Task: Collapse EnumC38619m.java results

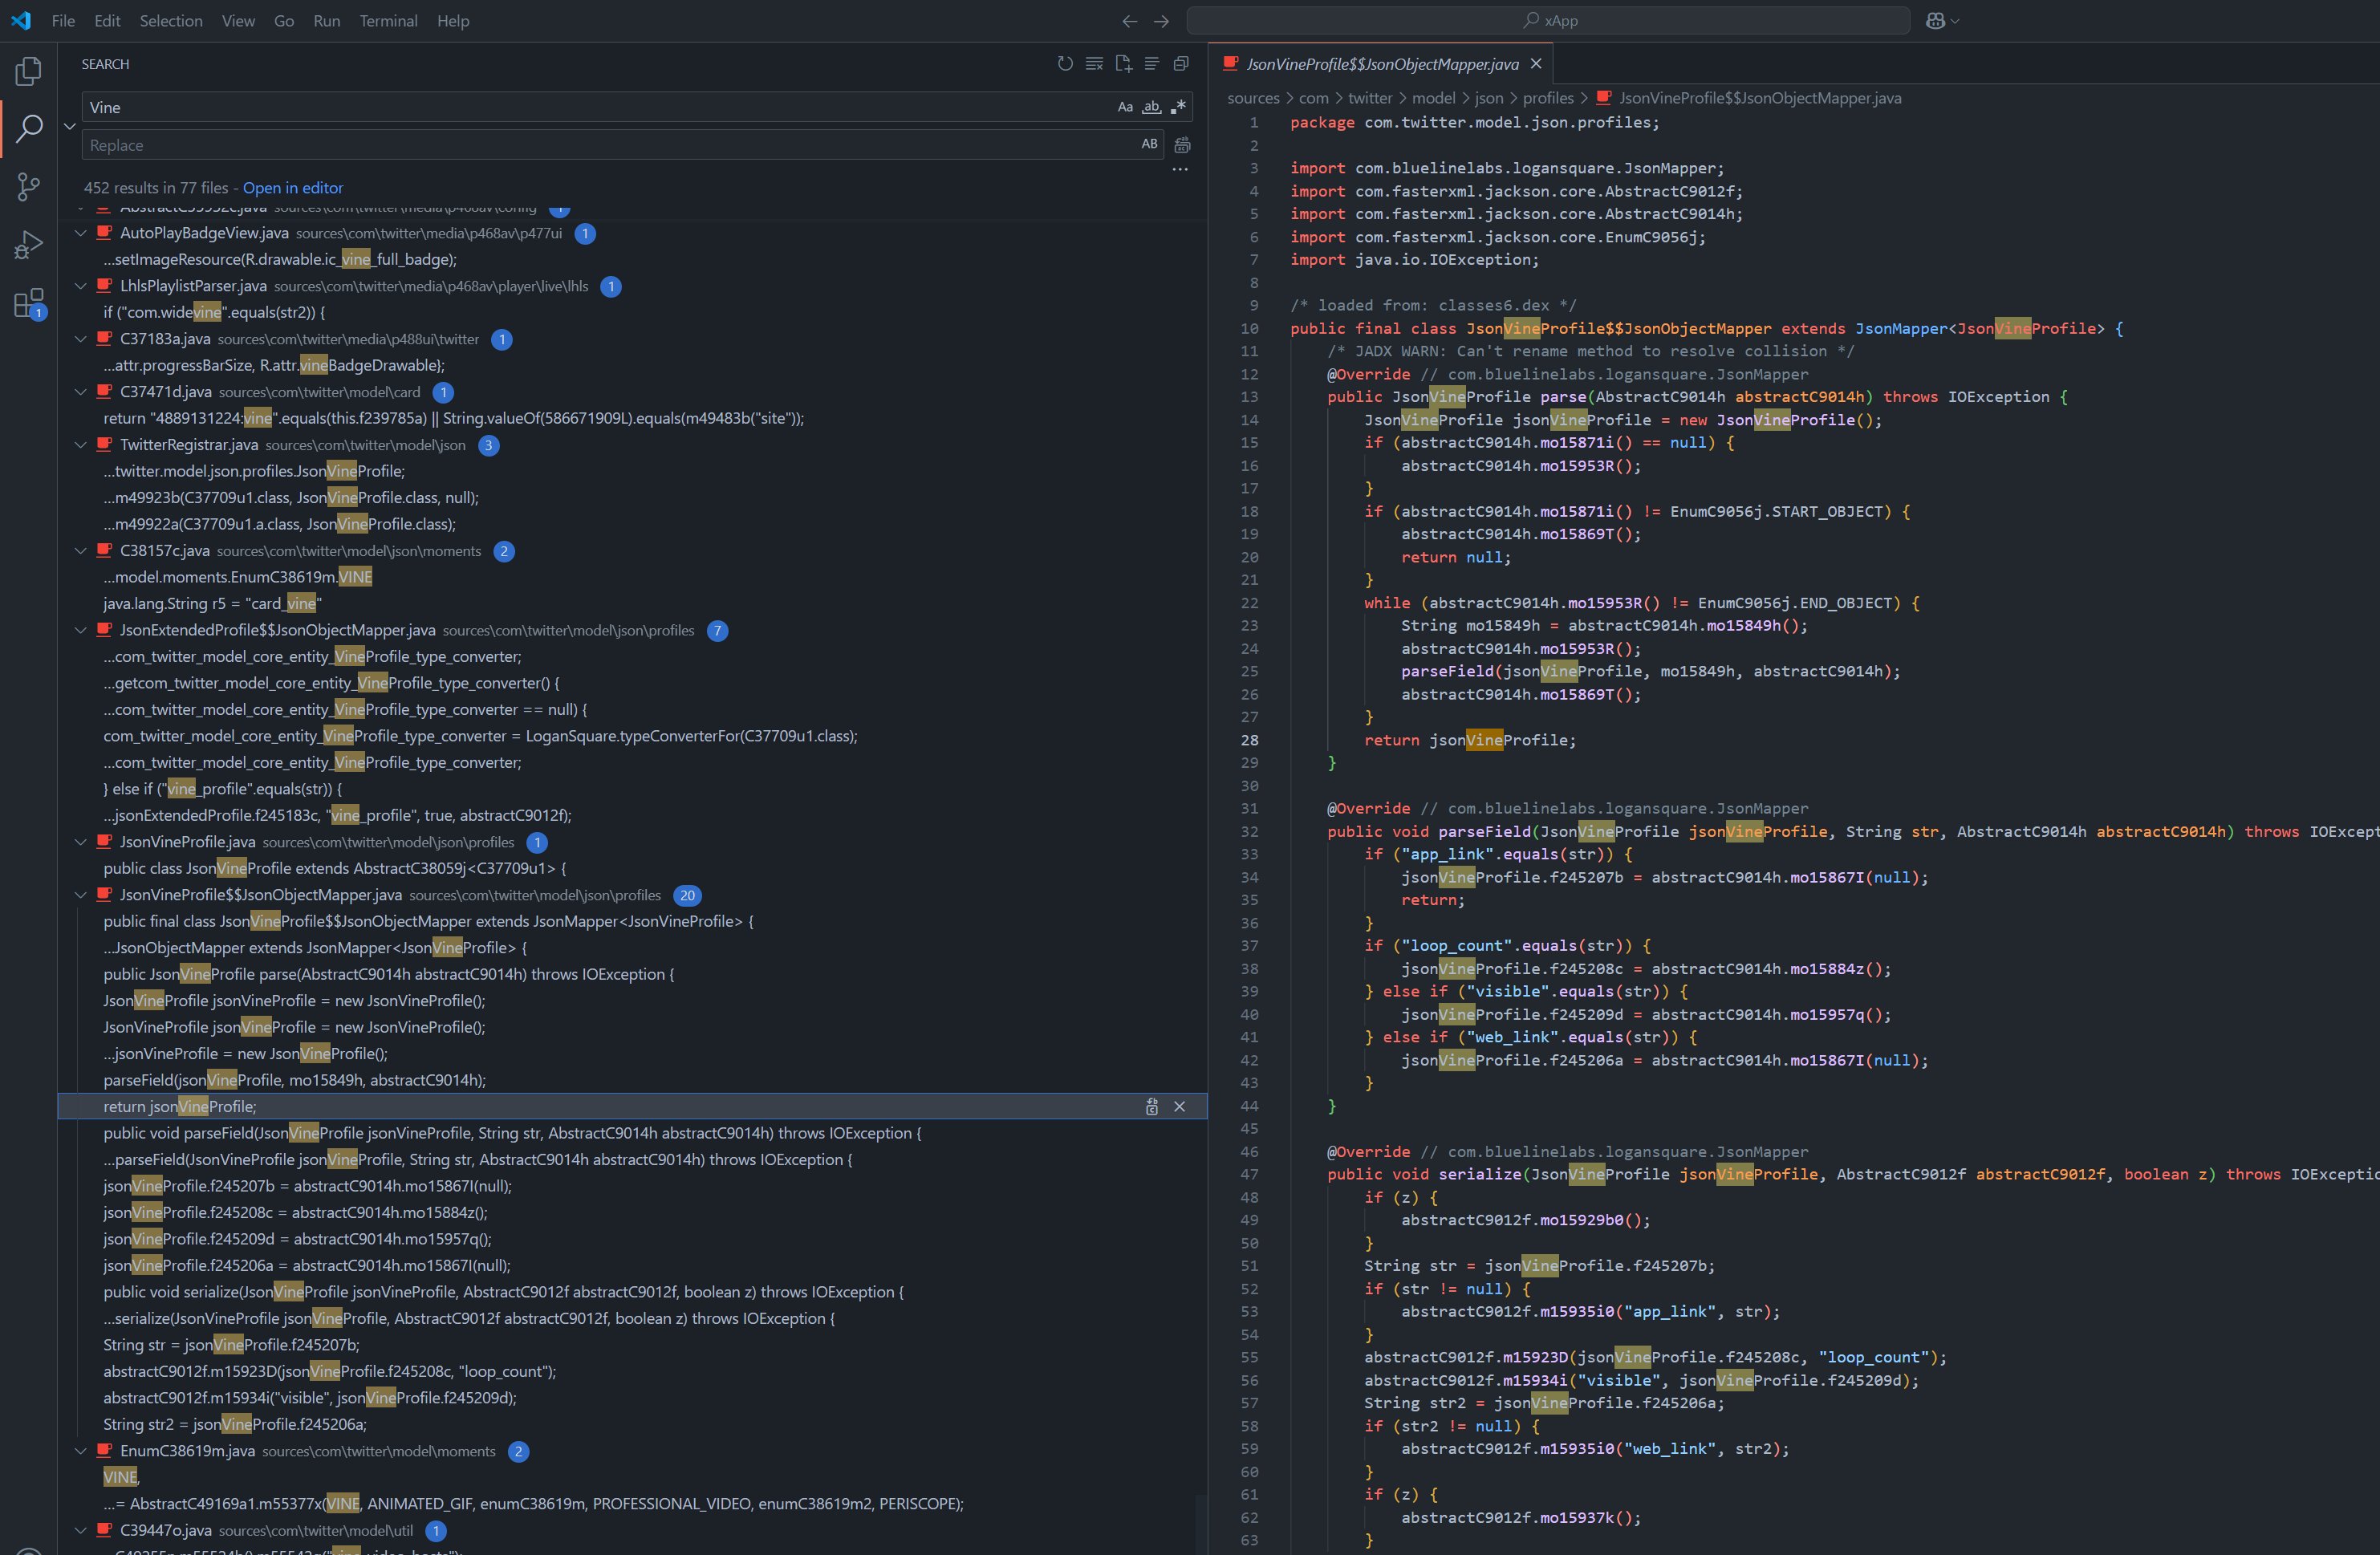Action: pyautogui.click(x=80, y=1451)
